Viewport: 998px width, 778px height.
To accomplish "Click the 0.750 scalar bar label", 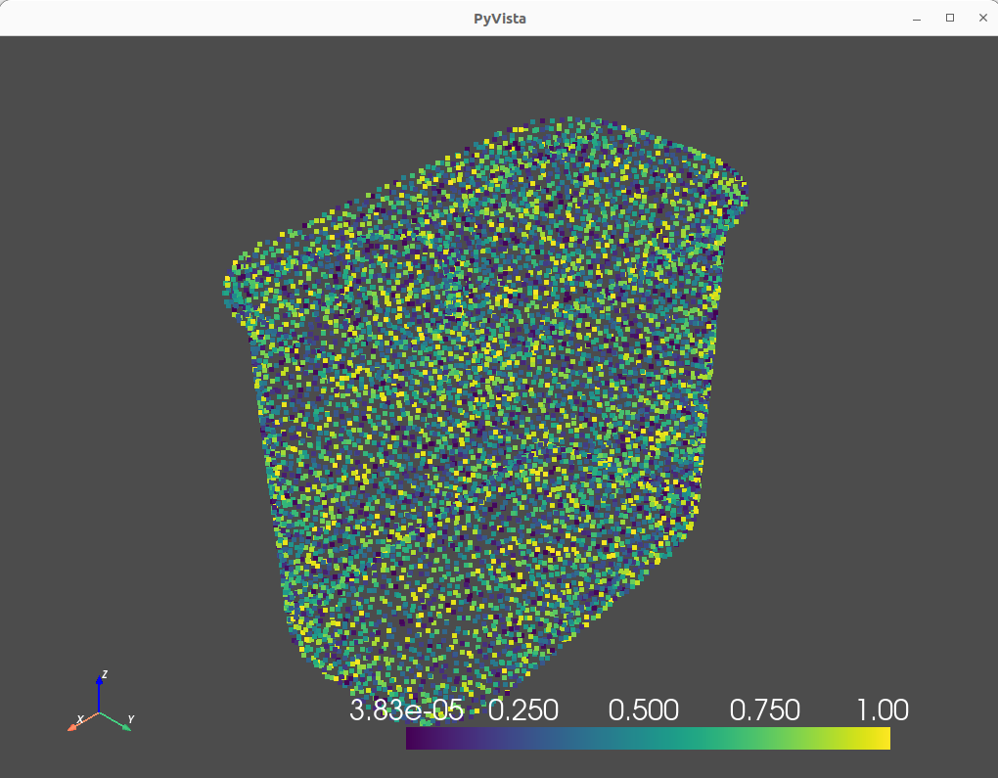I will pyautogui.click(x=767, y=709).
